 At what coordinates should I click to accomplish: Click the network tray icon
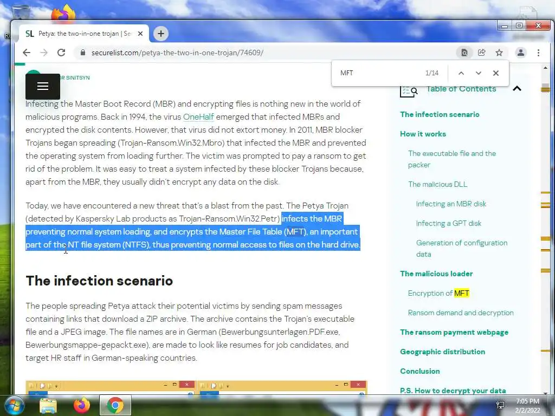pyautogui.click(x=500, y=405)
